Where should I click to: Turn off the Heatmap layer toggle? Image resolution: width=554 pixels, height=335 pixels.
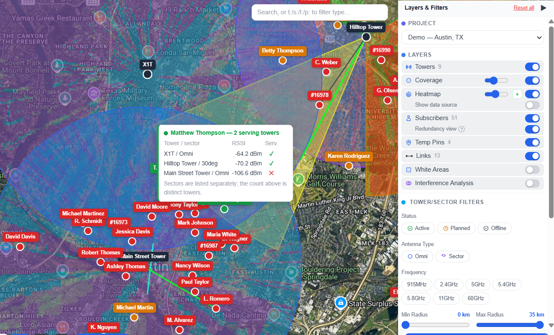point(532,94)
